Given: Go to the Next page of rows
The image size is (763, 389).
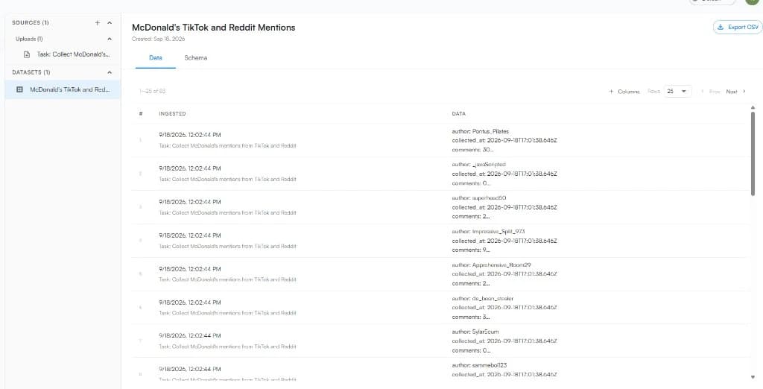Looking at the screenshot, I should pyautogui.click(x=735, y=92).
